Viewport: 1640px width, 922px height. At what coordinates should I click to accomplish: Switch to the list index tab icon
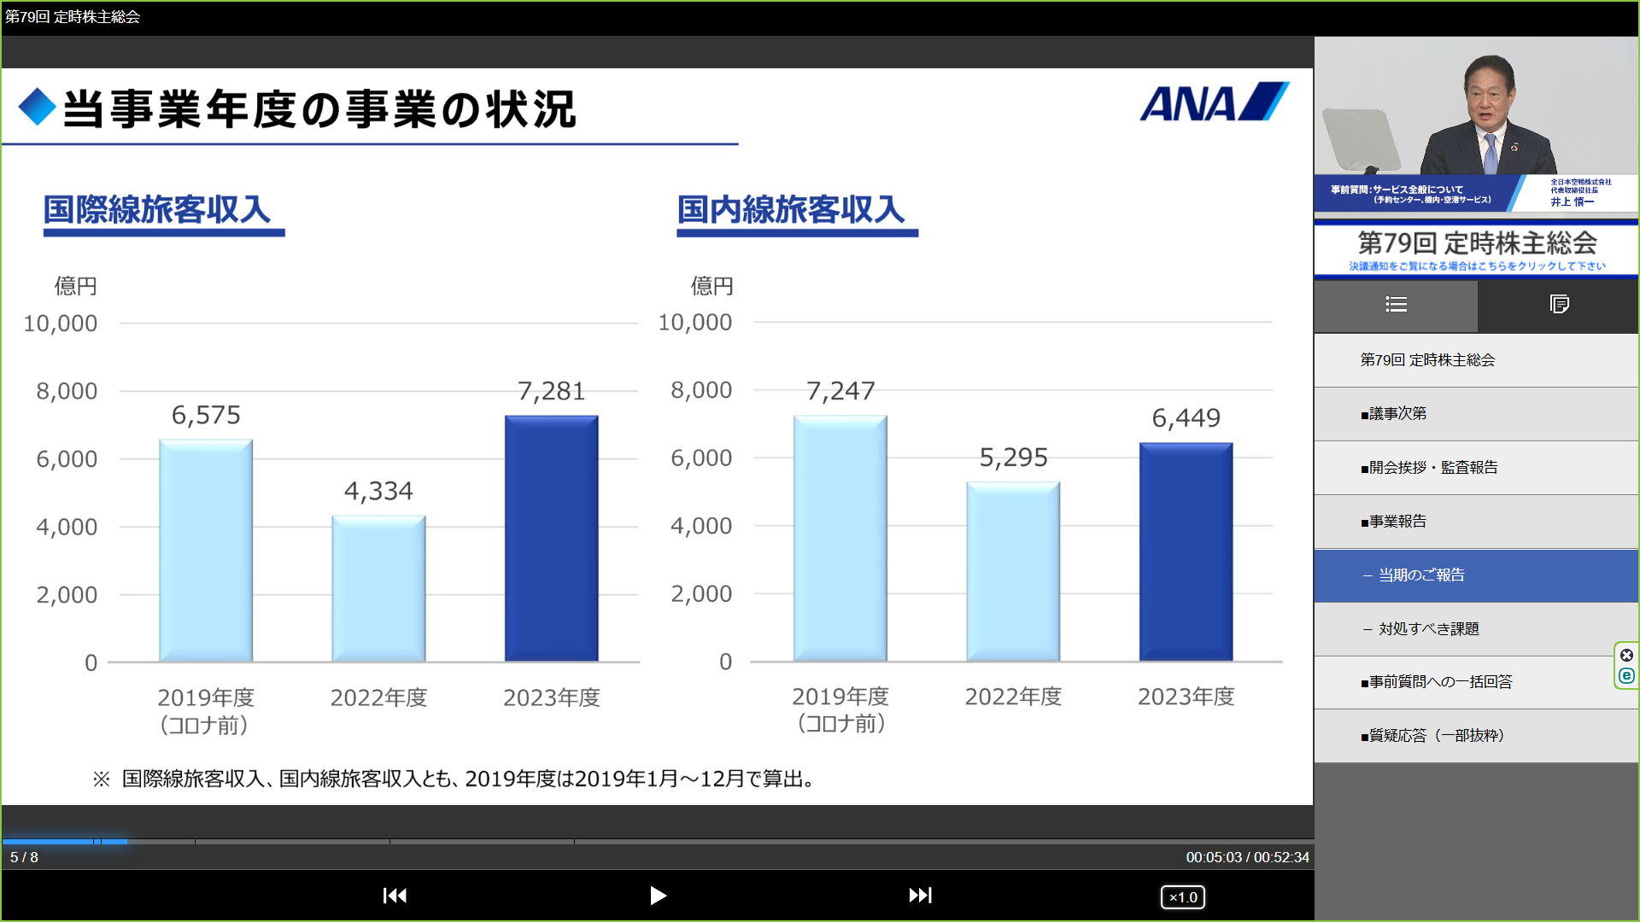point(1396,305)
